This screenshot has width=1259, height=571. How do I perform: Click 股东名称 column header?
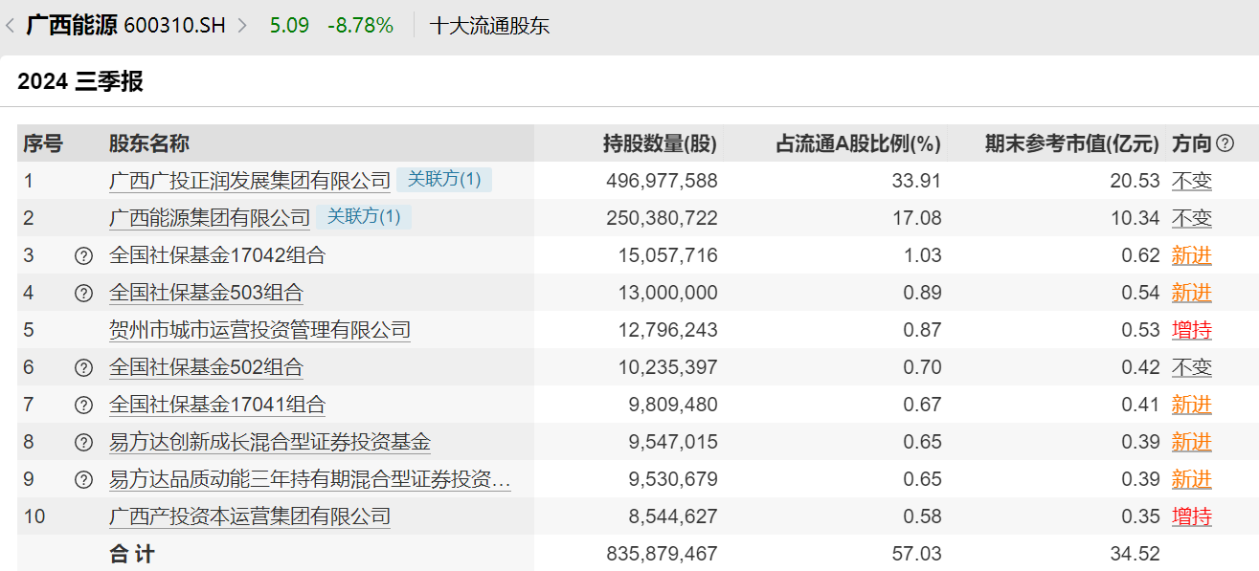[x=149, y=143]
